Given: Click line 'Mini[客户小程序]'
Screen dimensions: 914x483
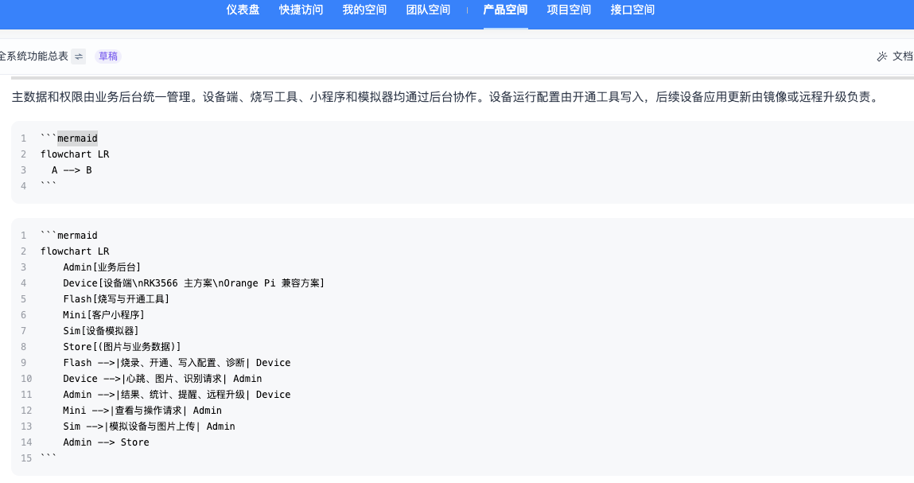Looking at the screenshot, I should [x=103, y=315].
